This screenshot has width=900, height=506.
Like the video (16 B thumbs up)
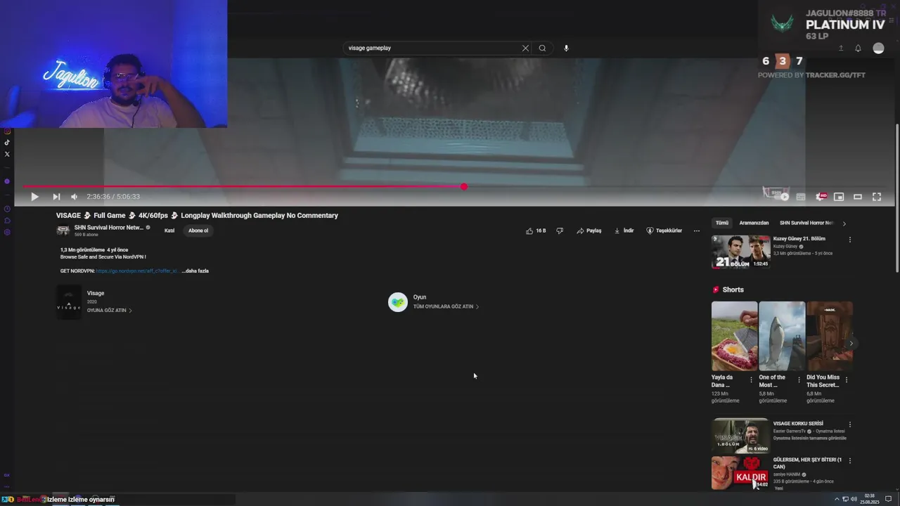(x=536, y=231)
